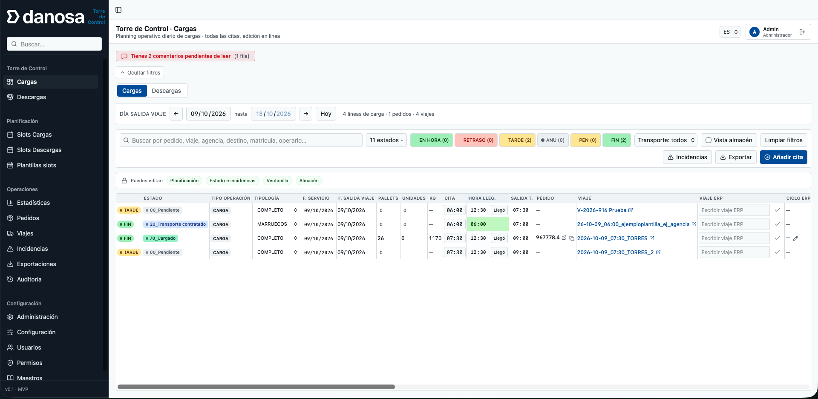Open the ES language selector

730,32
